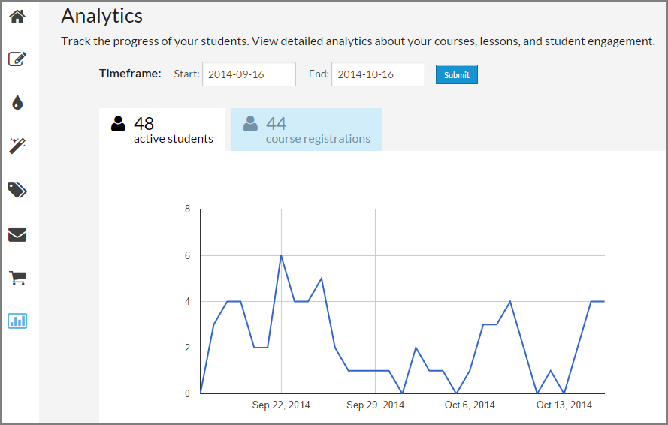Click the Start date field 2014-09-16
This screenshot has width=668, height=425.
coord(249,74)
